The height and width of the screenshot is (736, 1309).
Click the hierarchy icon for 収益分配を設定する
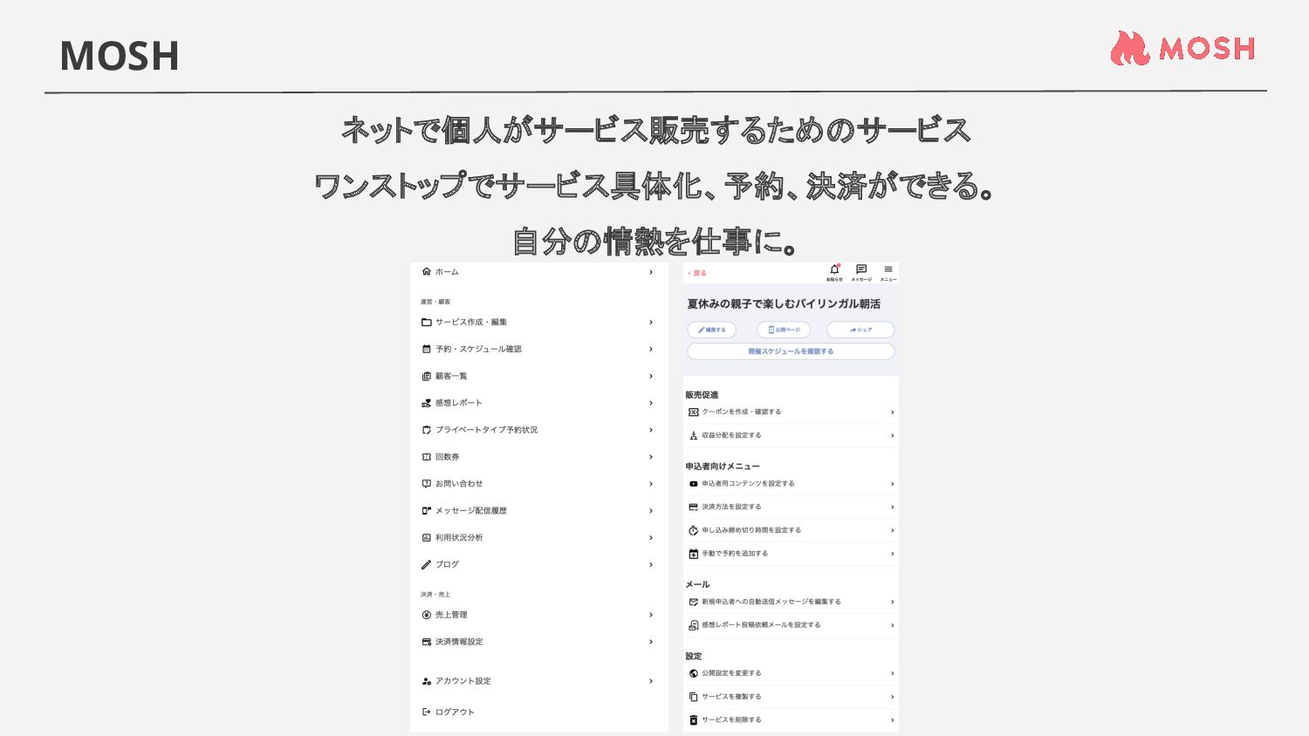coord(694,435)
